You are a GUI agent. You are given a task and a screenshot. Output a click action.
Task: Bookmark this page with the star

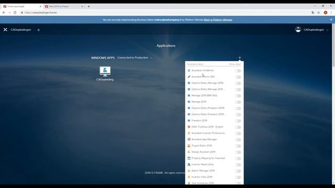[319, 13]
